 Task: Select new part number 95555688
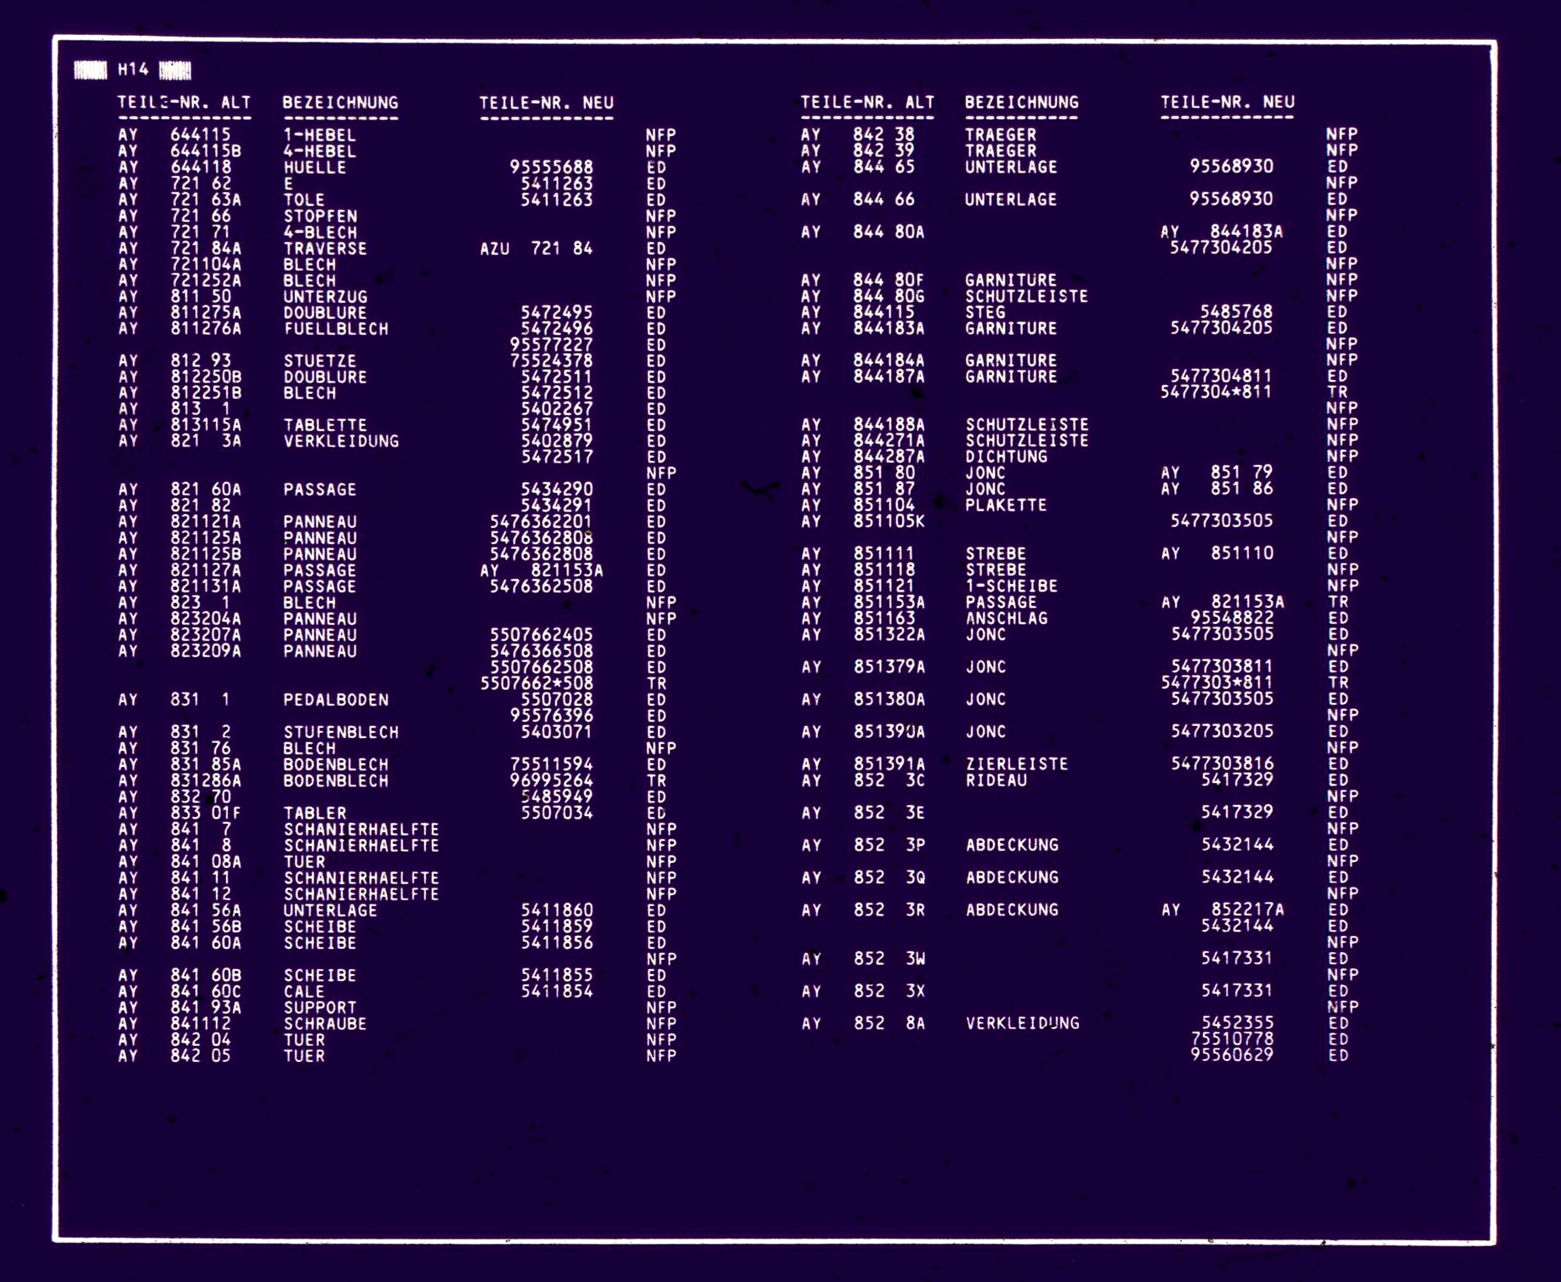coord(551,167)
